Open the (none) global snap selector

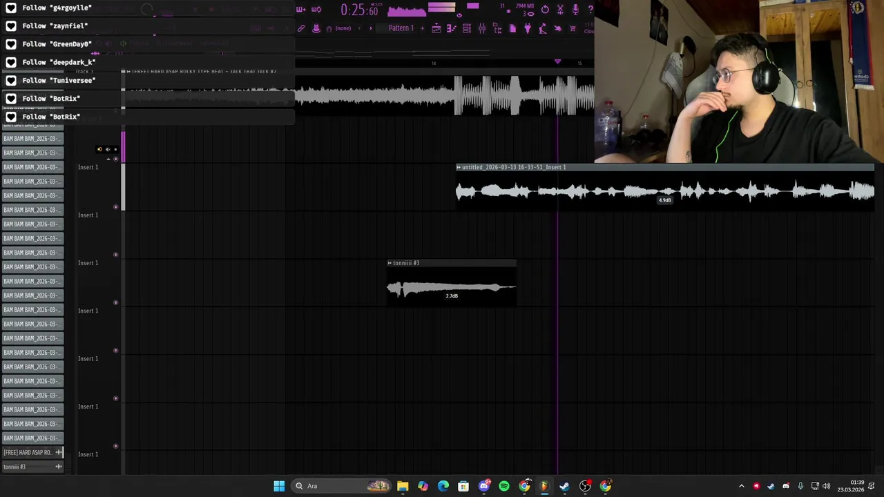pyautogui.click(x=343, y=28)
